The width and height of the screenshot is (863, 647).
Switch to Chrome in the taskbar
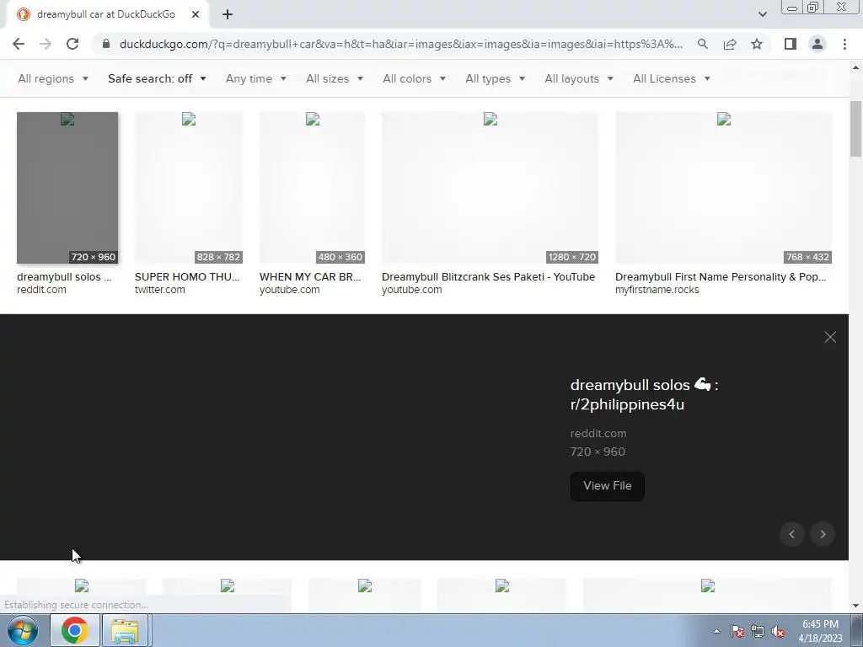(75, 630)
